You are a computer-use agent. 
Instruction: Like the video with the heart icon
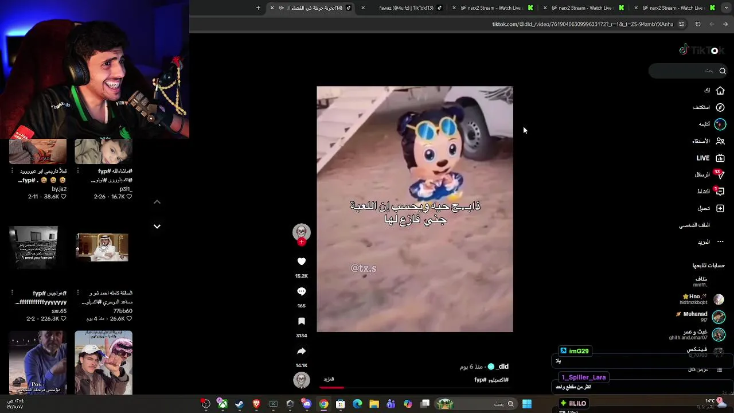[x=302, y=262]
